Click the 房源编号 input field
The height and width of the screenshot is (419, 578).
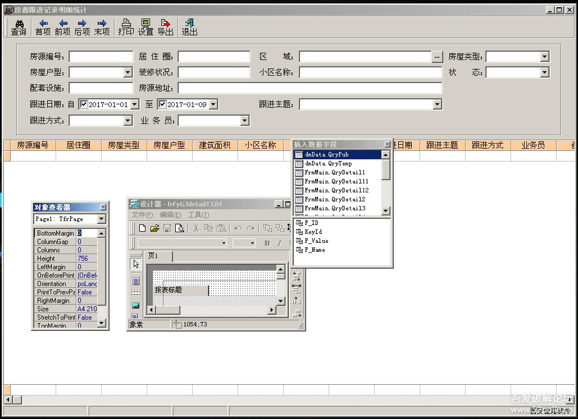[101, 57]
